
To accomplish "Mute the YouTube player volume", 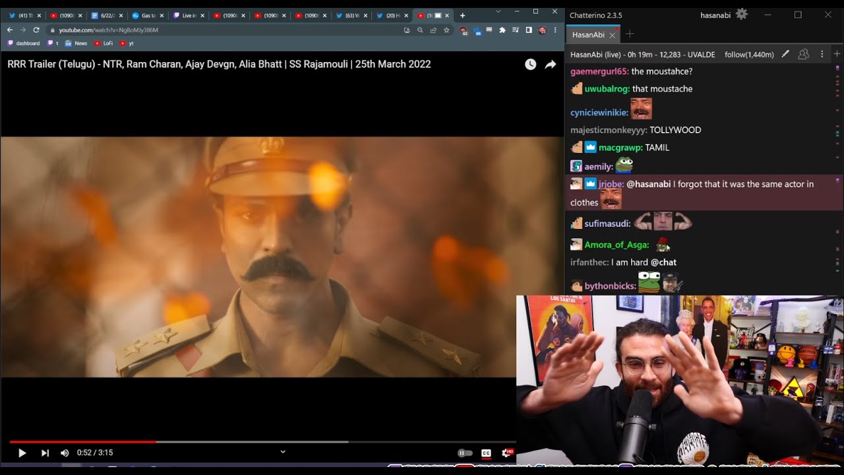I will (x=65, y=453).
